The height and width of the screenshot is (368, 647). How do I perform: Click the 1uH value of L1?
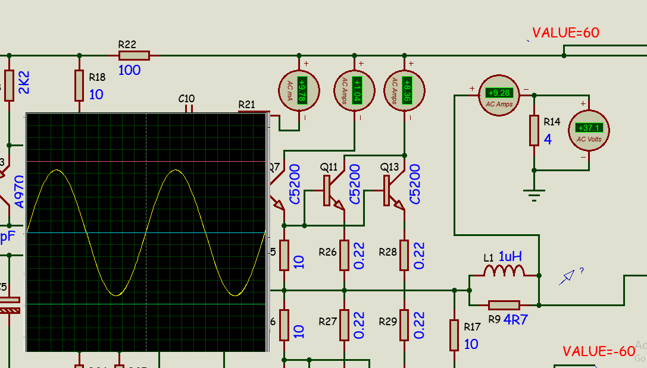511,256
